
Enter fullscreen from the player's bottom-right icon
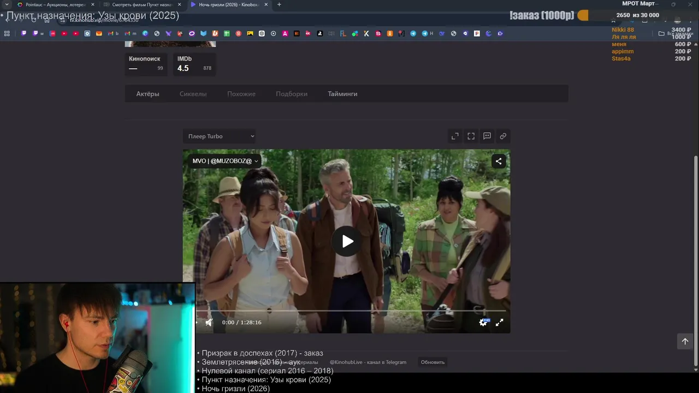click(x=499, y=323)
